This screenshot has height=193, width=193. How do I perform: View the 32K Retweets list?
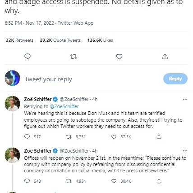tap(19, 40)
